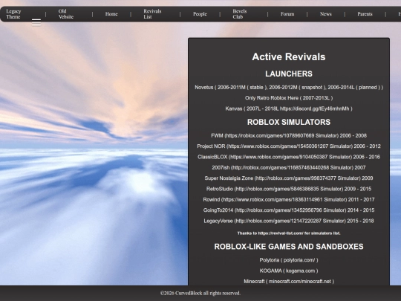Viewport: 401px width, 301px height.
Task: Select the Novetus launcher entry
Action: (289, 88)
